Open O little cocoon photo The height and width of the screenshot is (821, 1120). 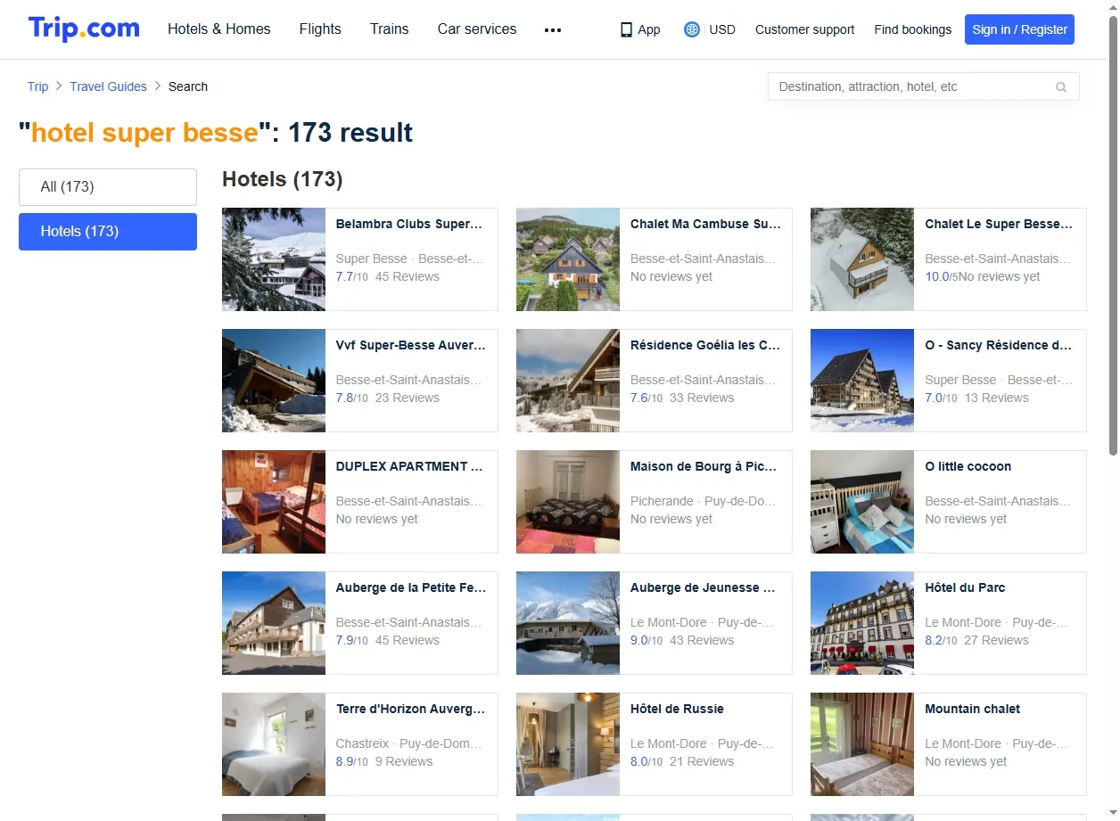[862, 502]
